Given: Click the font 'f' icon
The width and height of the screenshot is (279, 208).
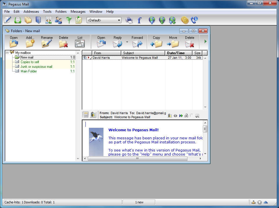Looking at the screenshot, I should pos(139,20).
